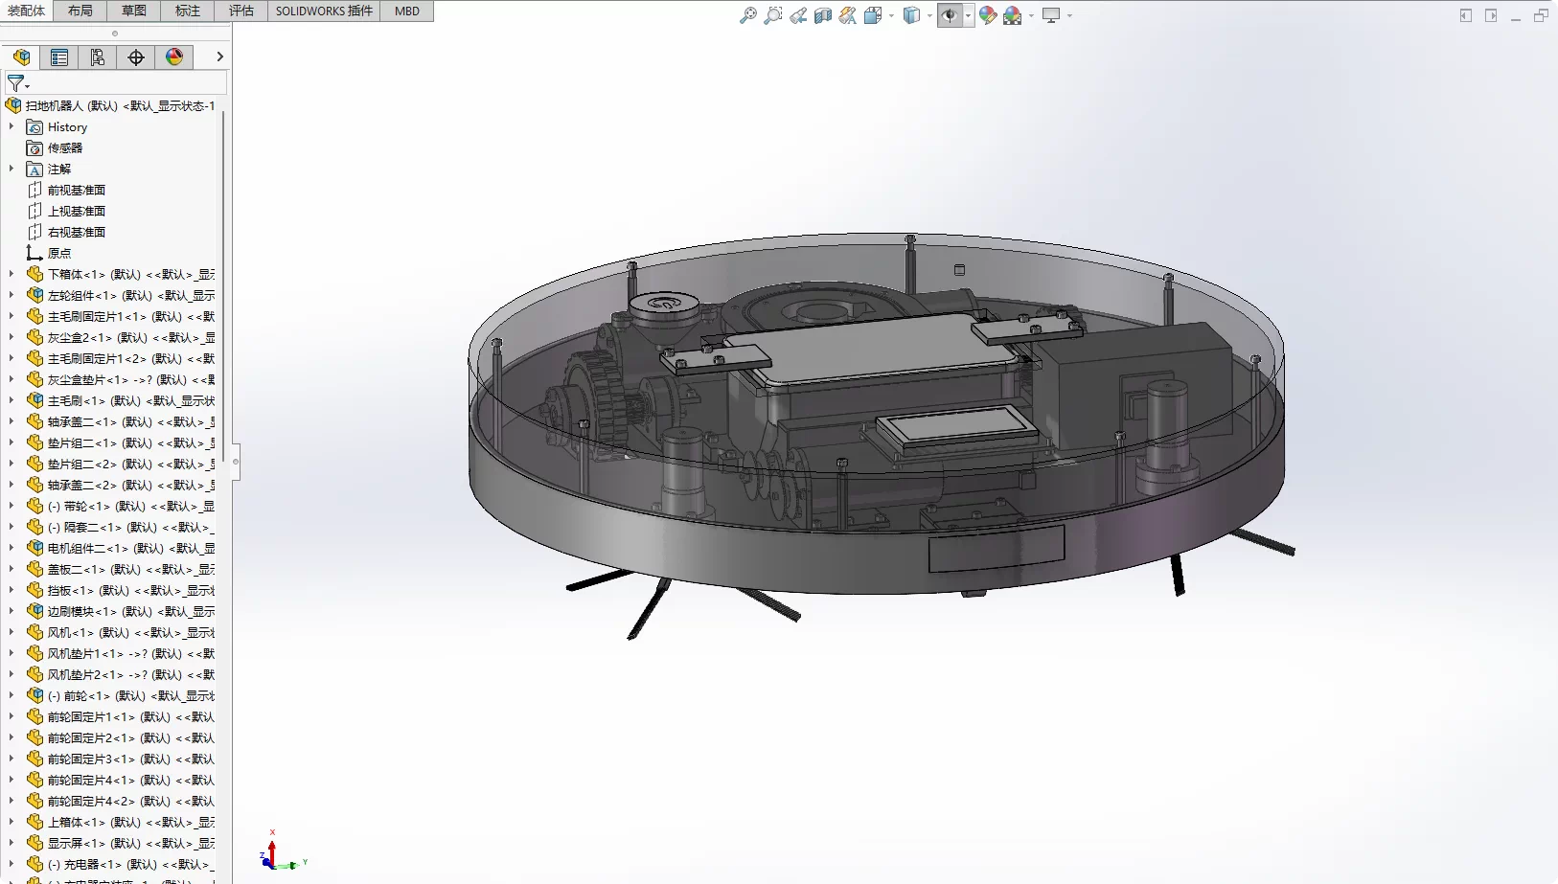Image resolution: width=1558 pixels, height=884 pixels.
Task: Select the 扫地机器人 top-level assembly
Action: 110,105
